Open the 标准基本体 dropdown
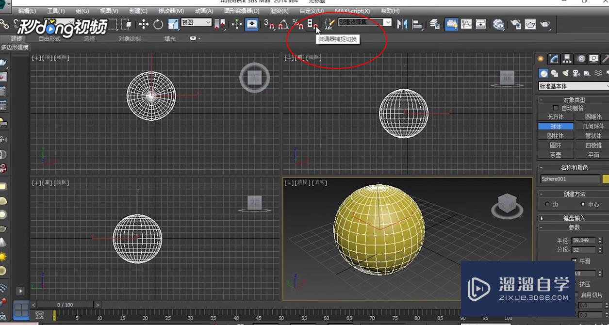Viewport: 609px width, 325px height. pyautogui.click(x=573, y=86)
